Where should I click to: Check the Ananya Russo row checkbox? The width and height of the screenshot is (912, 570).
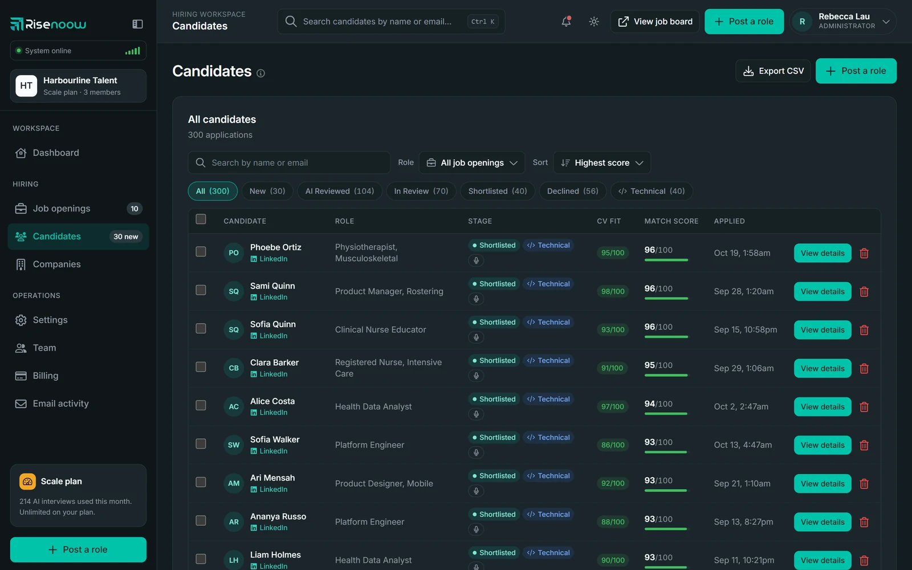click(201, 520)
